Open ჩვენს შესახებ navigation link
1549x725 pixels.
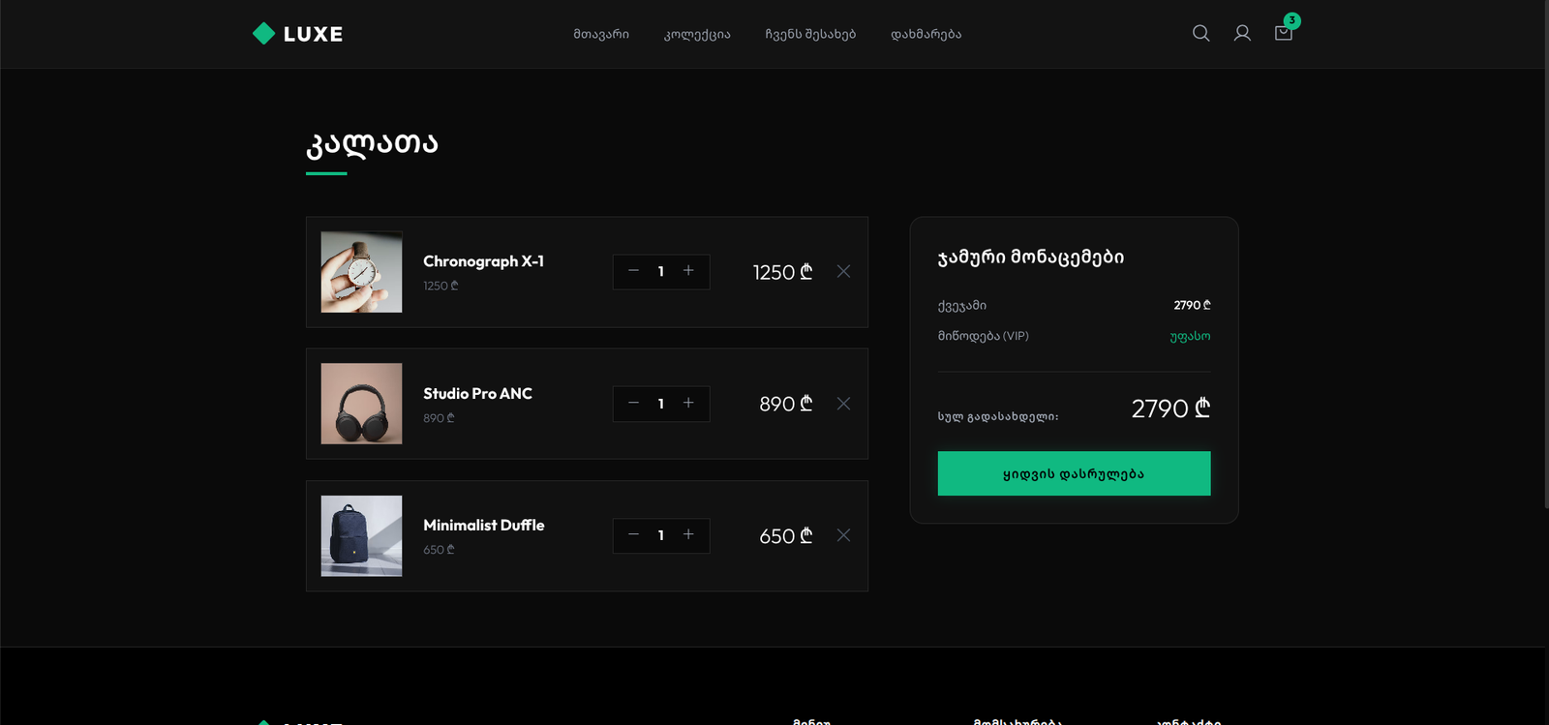(810, 34)
